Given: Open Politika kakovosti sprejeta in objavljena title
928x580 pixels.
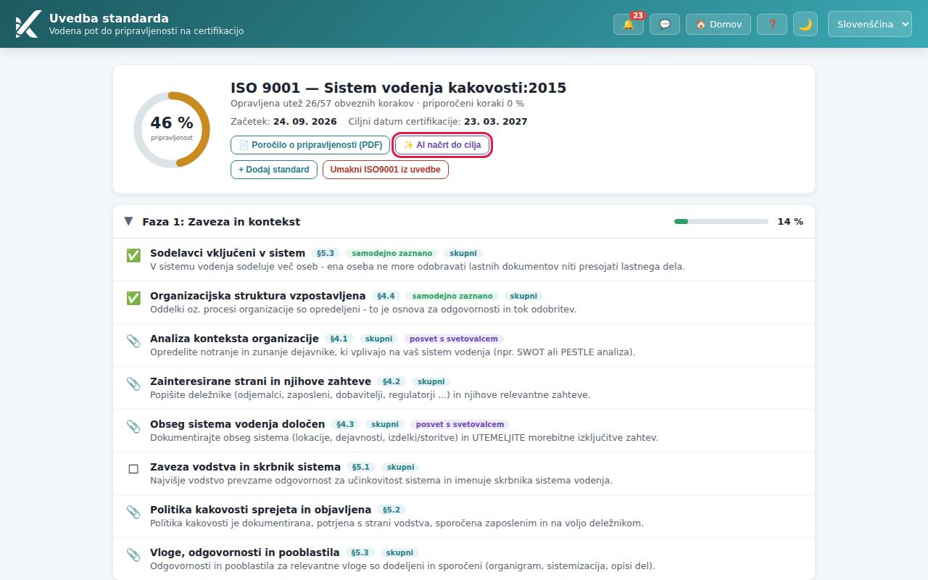Looking at the screenshot, I should [260, 510].
